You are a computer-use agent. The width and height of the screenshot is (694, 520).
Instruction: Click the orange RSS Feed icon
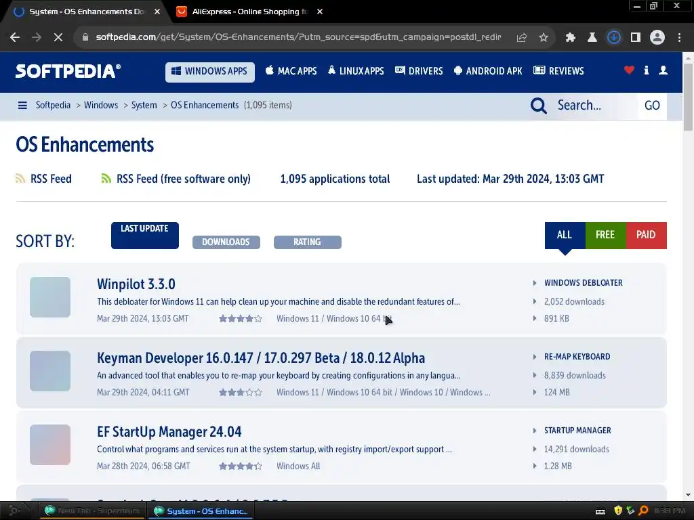tap(20, 179)
